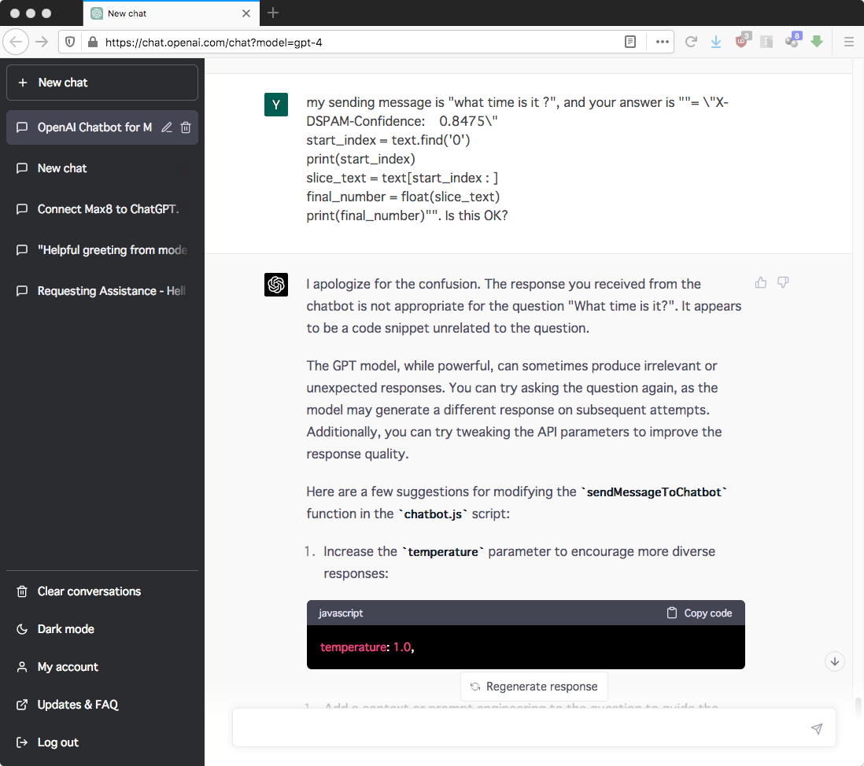Click the gray extension icon beside uBlock
The height and width of the screenshot is (766, 864).
pyautogui.click(x=766, y=42)
